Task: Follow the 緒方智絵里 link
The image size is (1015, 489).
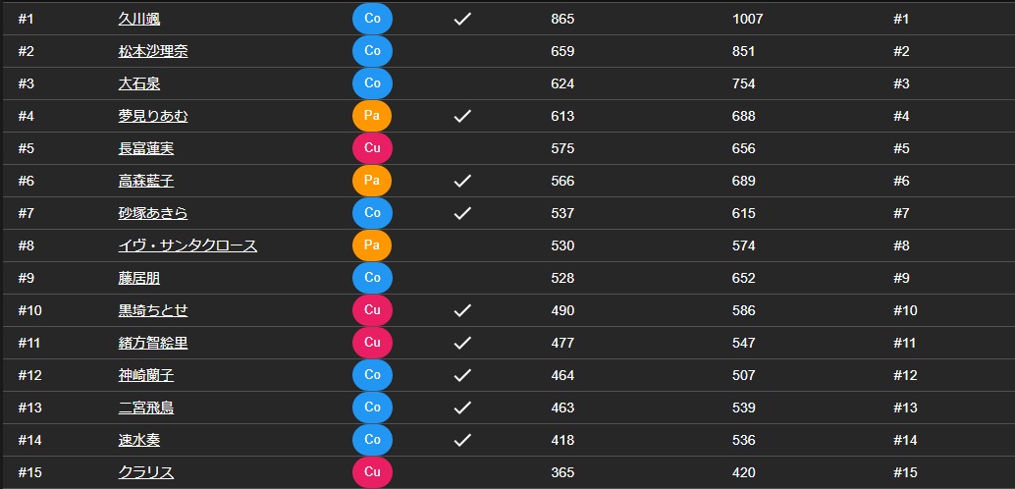Action: click(153, 344)
